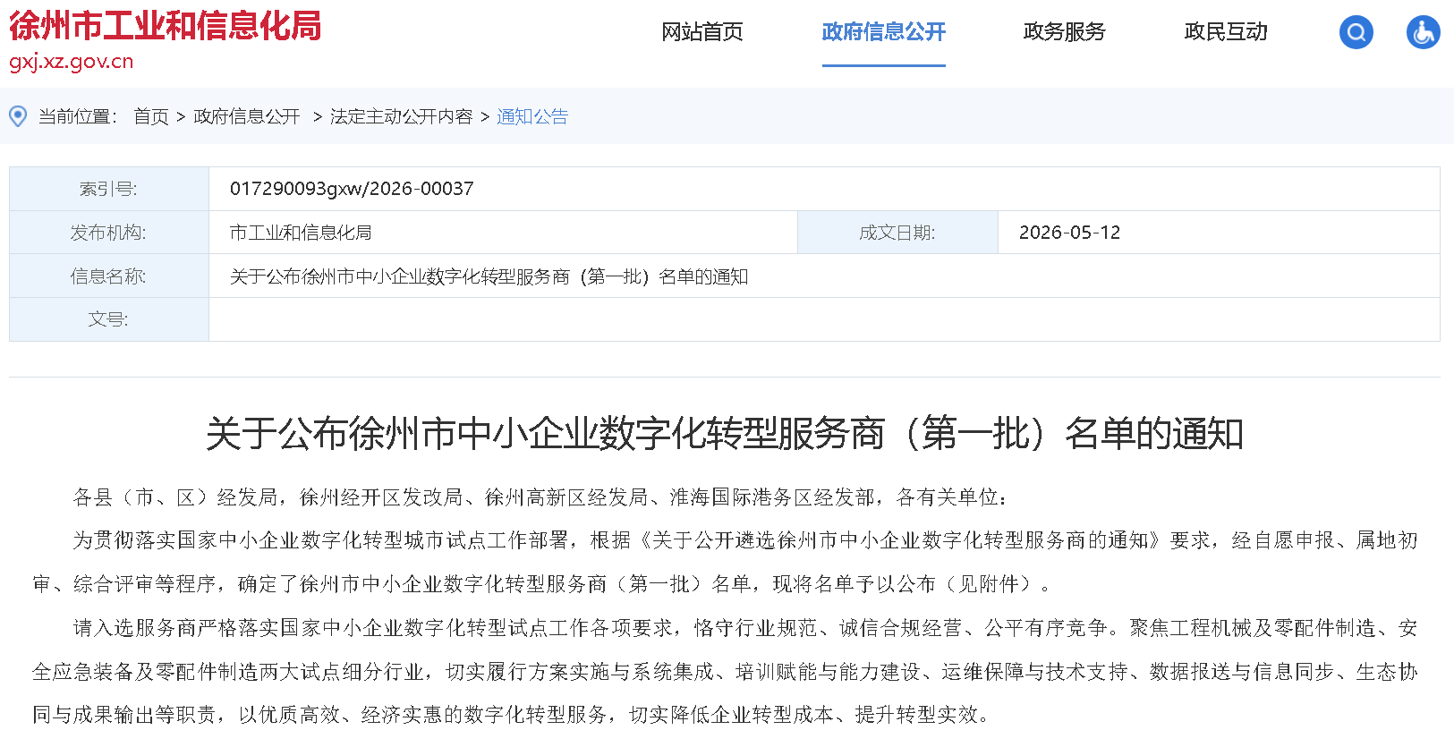This screenshot has width=1454, height=730.
Task: Click the location pin icon in breadcrumb
Action: pos(18,116)
